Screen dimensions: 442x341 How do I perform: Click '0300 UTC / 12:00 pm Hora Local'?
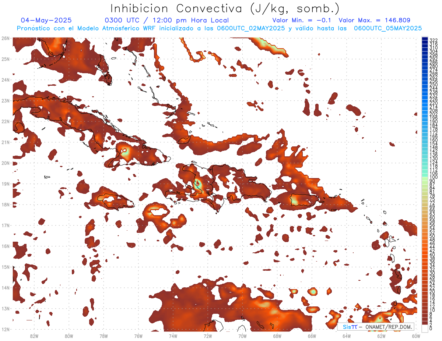(167, 20)
